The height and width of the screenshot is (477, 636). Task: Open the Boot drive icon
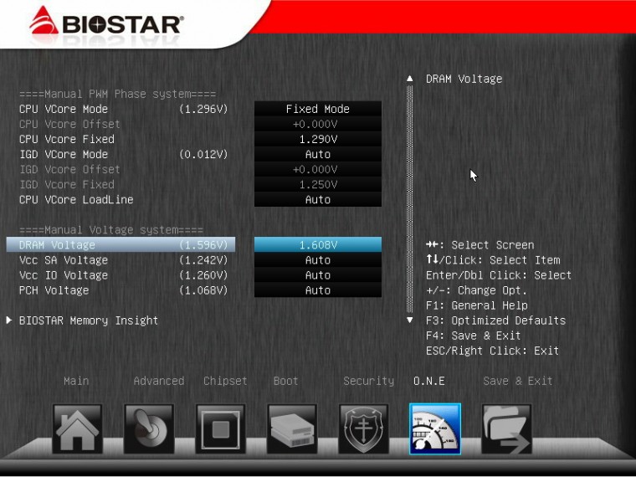click(292, 428)
